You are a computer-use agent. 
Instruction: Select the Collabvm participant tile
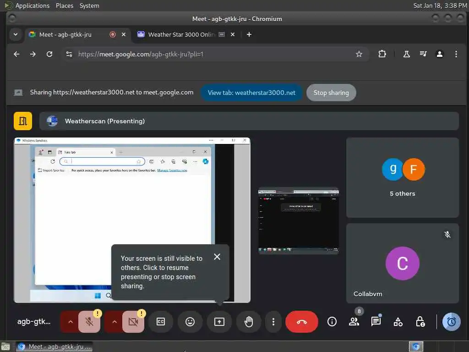(402, 263)
